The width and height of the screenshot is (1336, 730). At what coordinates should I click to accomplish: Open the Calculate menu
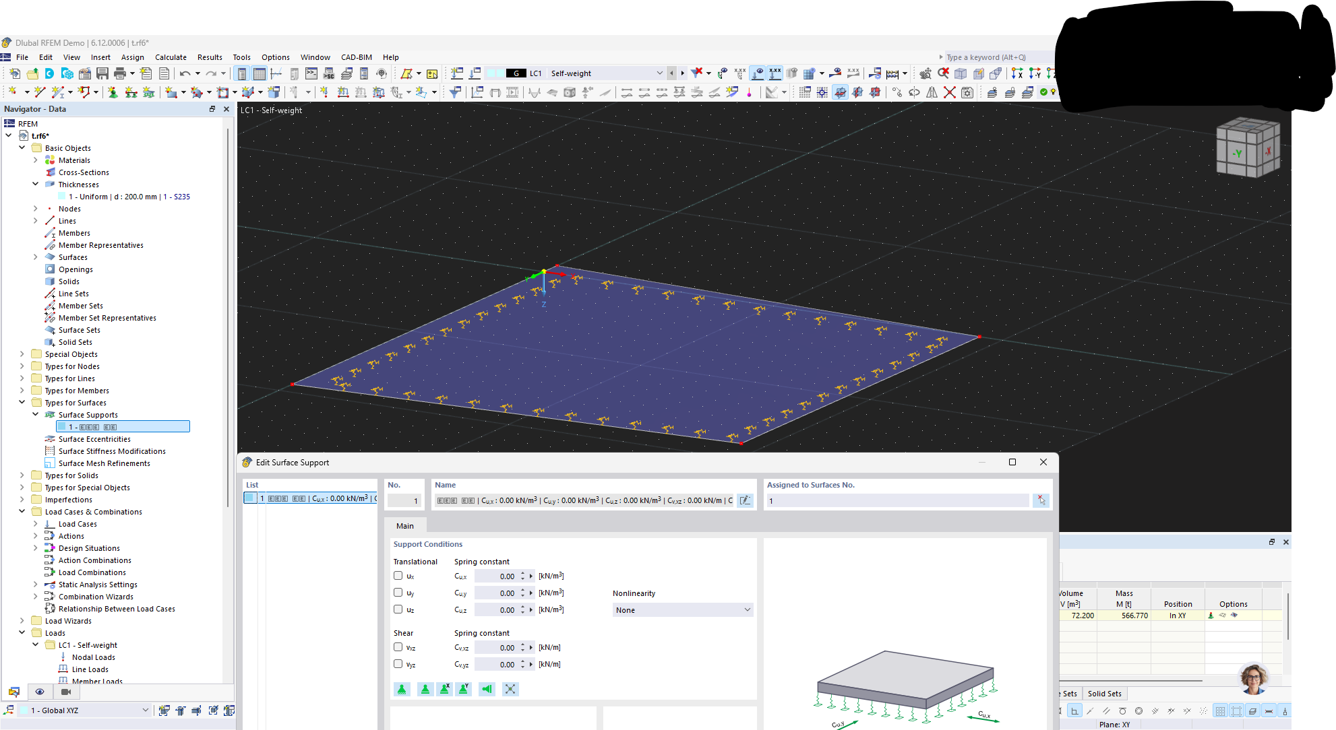click(171, 57)
